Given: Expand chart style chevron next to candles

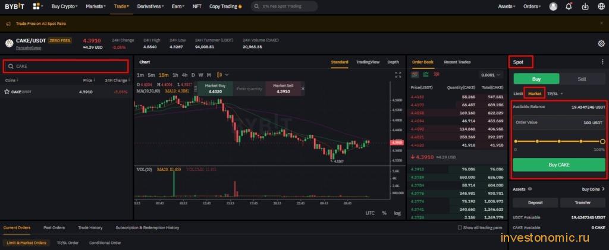Looking at the screenshot, I should tap(227, 75).
